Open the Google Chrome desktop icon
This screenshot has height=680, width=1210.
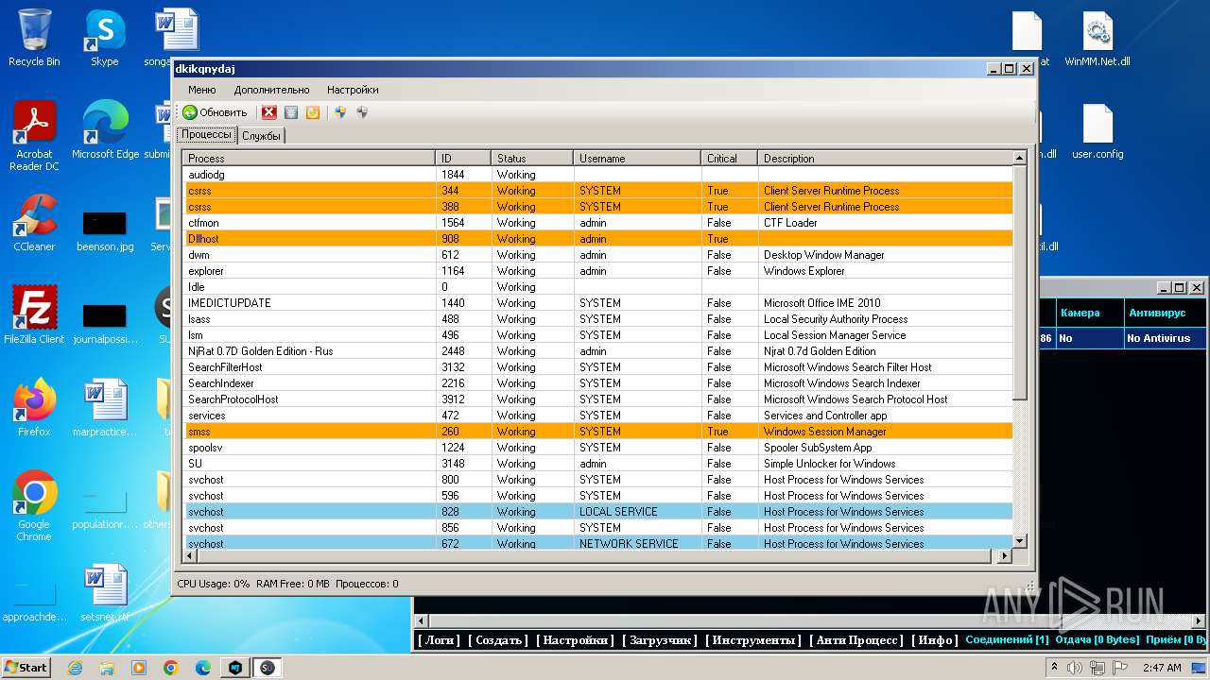tap(34, 507)
